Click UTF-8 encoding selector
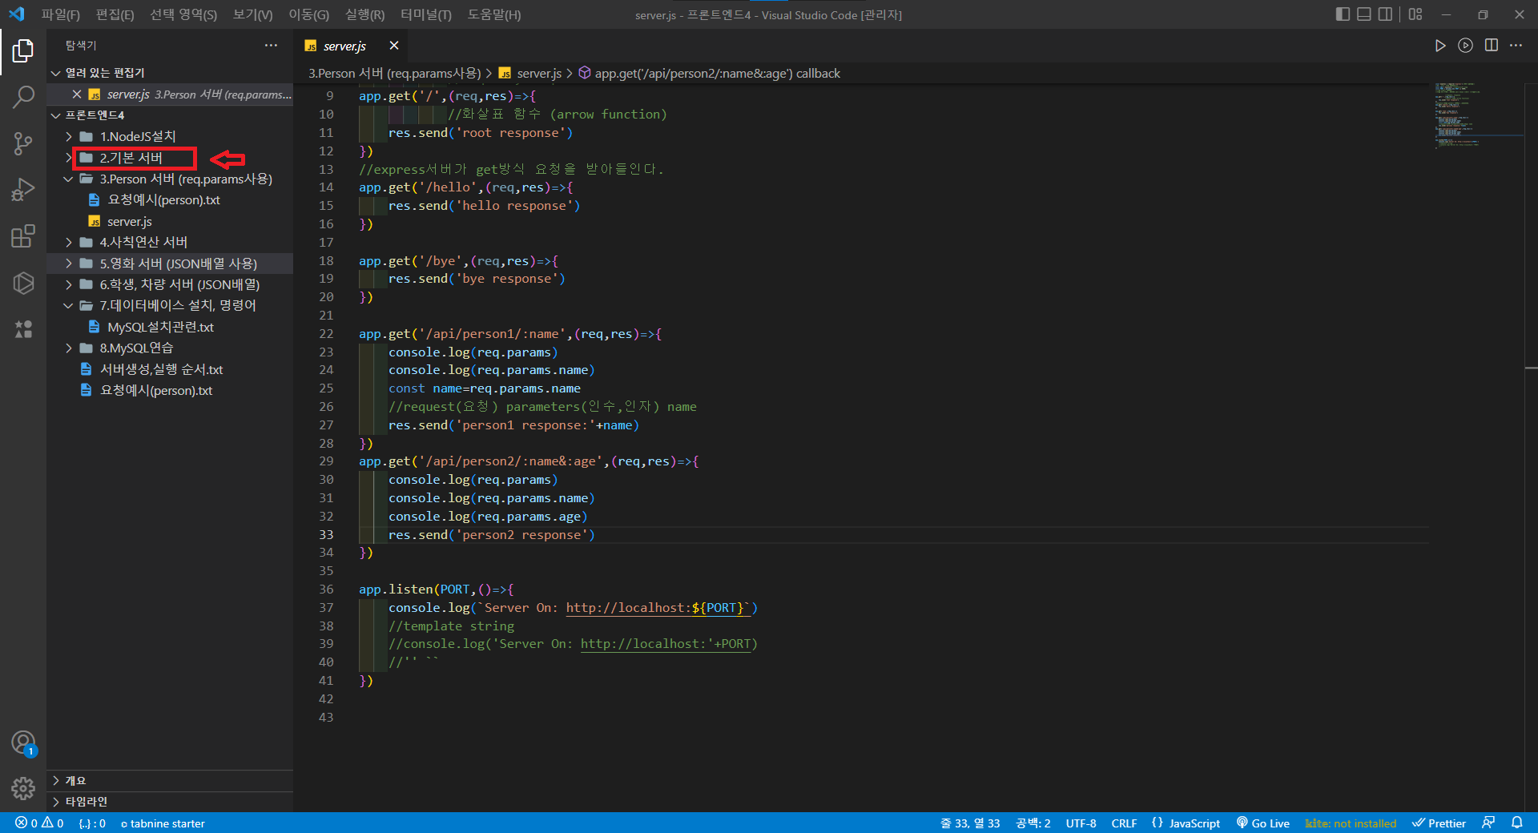Image resolution: width=1538 pixels, height=833 pixels. (1081, 823)
